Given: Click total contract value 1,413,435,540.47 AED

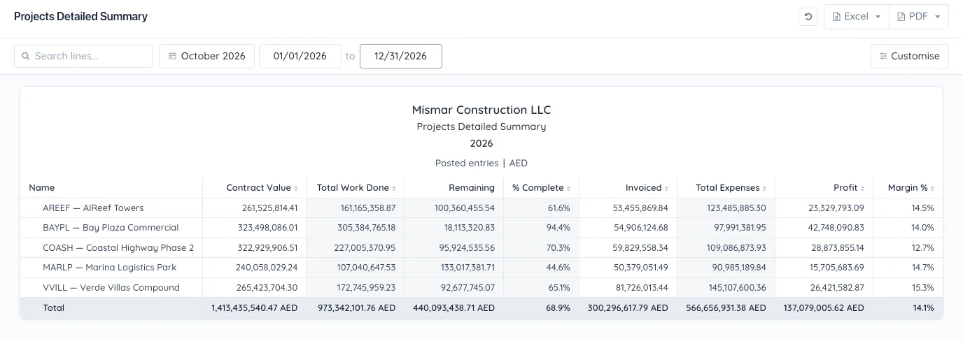Looking at the screenshot, I should (x=255, y=308).
